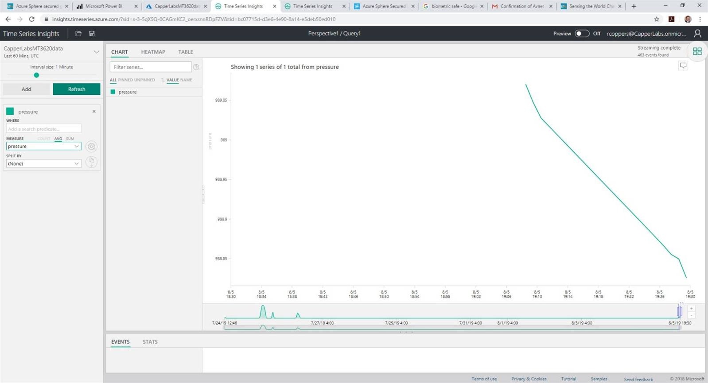708x383 pixels.
Task: Open a saved perspective via the folder icon
Action: (78, 34)
